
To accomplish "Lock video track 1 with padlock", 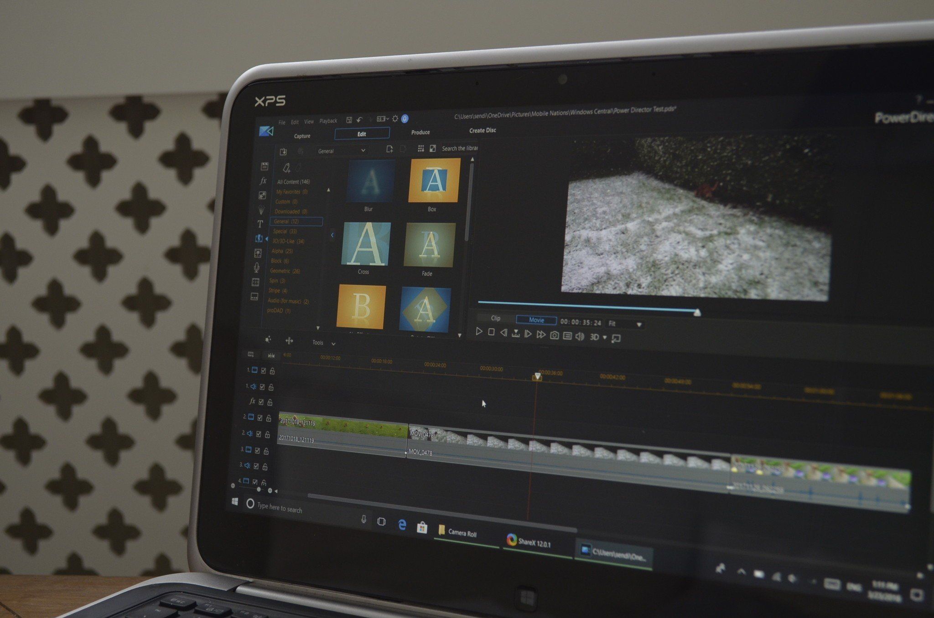I will (x=272, y=371).
